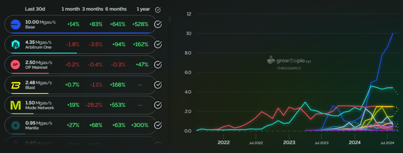
Task: Click Mode Network +553% value
Action: (x=117, y=105)
